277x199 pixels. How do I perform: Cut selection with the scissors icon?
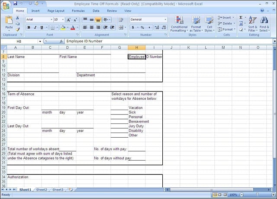pos(17,18)
